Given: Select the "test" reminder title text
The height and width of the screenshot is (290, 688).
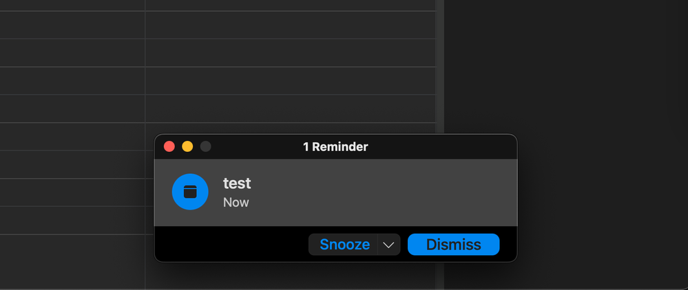Looking at the screenshot, I should pyautogui.click(x=237, y=183).
